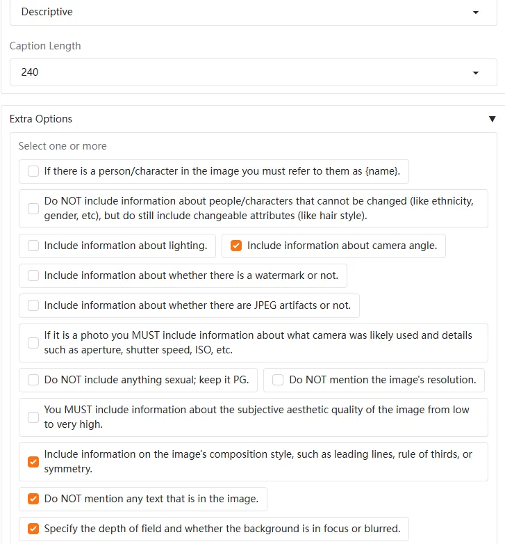
Task: Check Do NOT include anything sexual option
Action: 33,380
